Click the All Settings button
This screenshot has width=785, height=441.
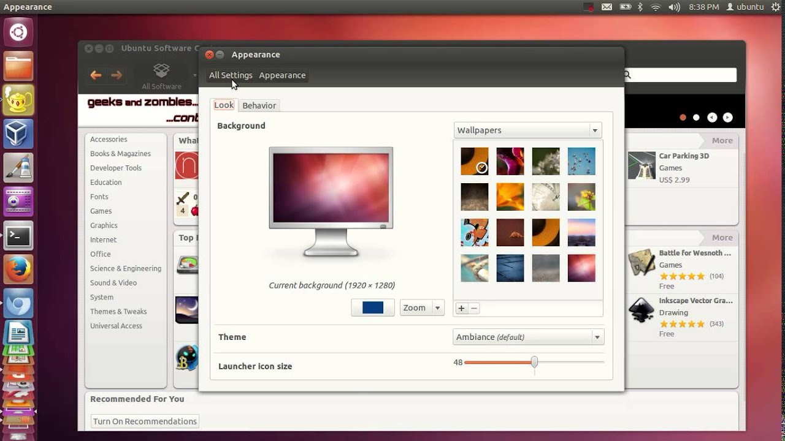coord(231,75)
